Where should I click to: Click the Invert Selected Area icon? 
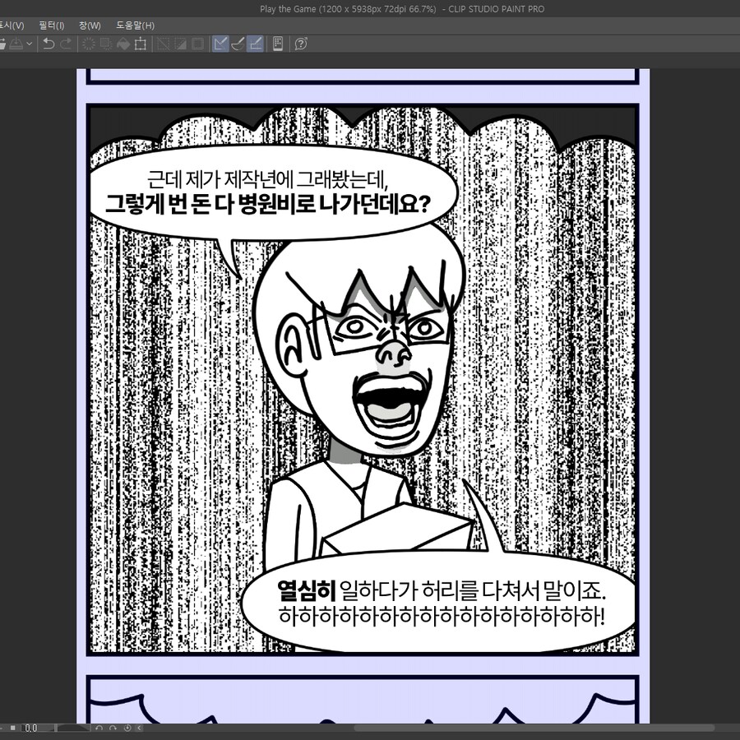pos(181,44)
